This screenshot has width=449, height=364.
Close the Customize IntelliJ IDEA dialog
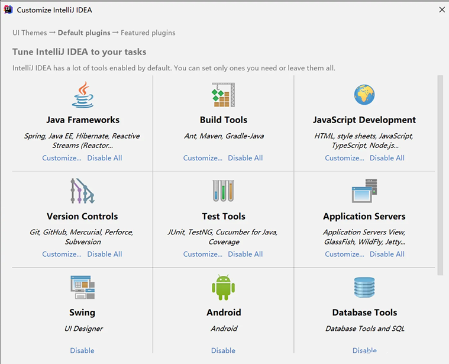[x=442, y=9]
